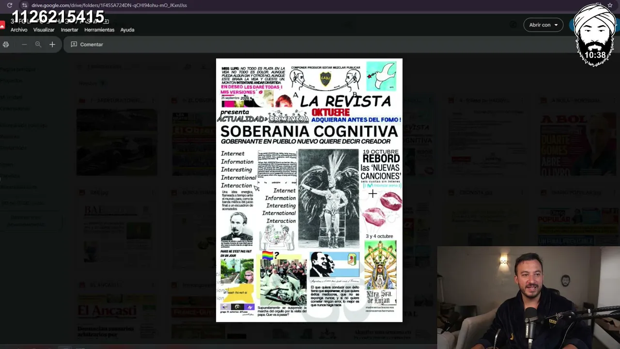Zoom out with the minus icon
The width and height of the screenshot is (620, 349).
tap(24, 45)
